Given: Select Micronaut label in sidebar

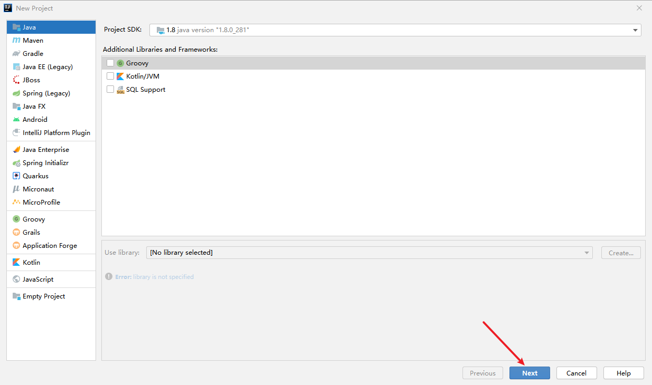Looking at the screenshot, I should 38,189.
